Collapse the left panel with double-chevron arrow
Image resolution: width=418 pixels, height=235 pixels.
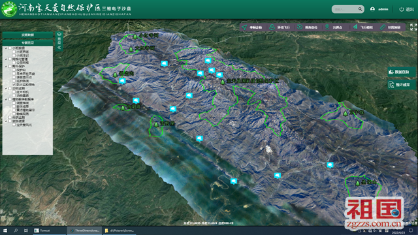59,48
